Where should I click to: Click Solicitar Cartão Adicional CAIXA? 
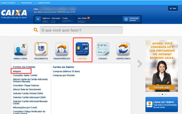pos(29,97)
